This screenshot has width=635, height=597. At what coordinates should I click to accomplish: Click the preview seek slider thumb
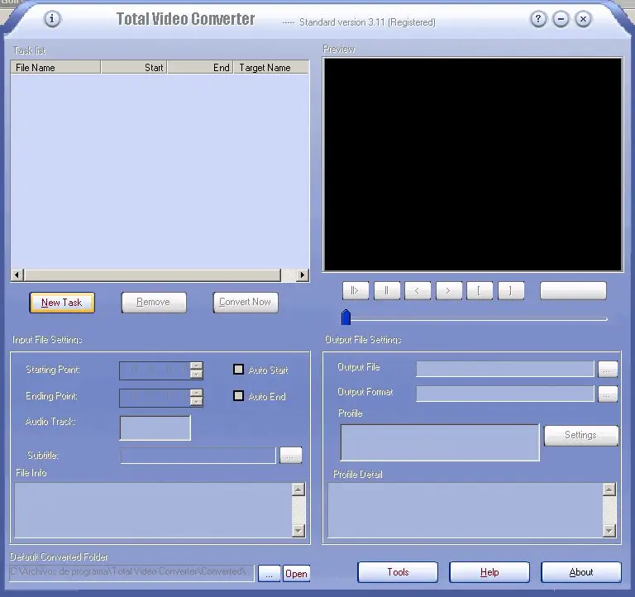point(346,318)
